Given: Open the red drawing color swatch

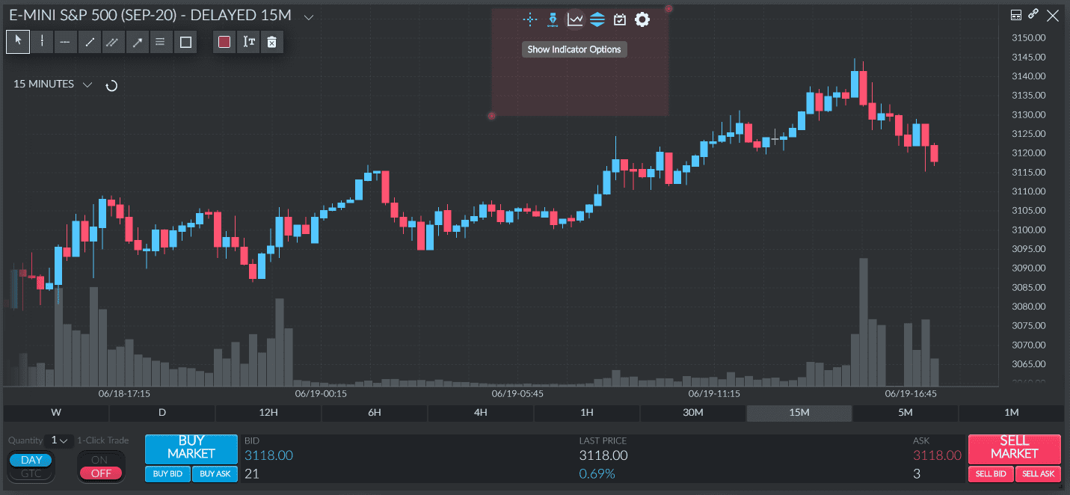Looking at the screenshot, I should (x=224, y=42).
